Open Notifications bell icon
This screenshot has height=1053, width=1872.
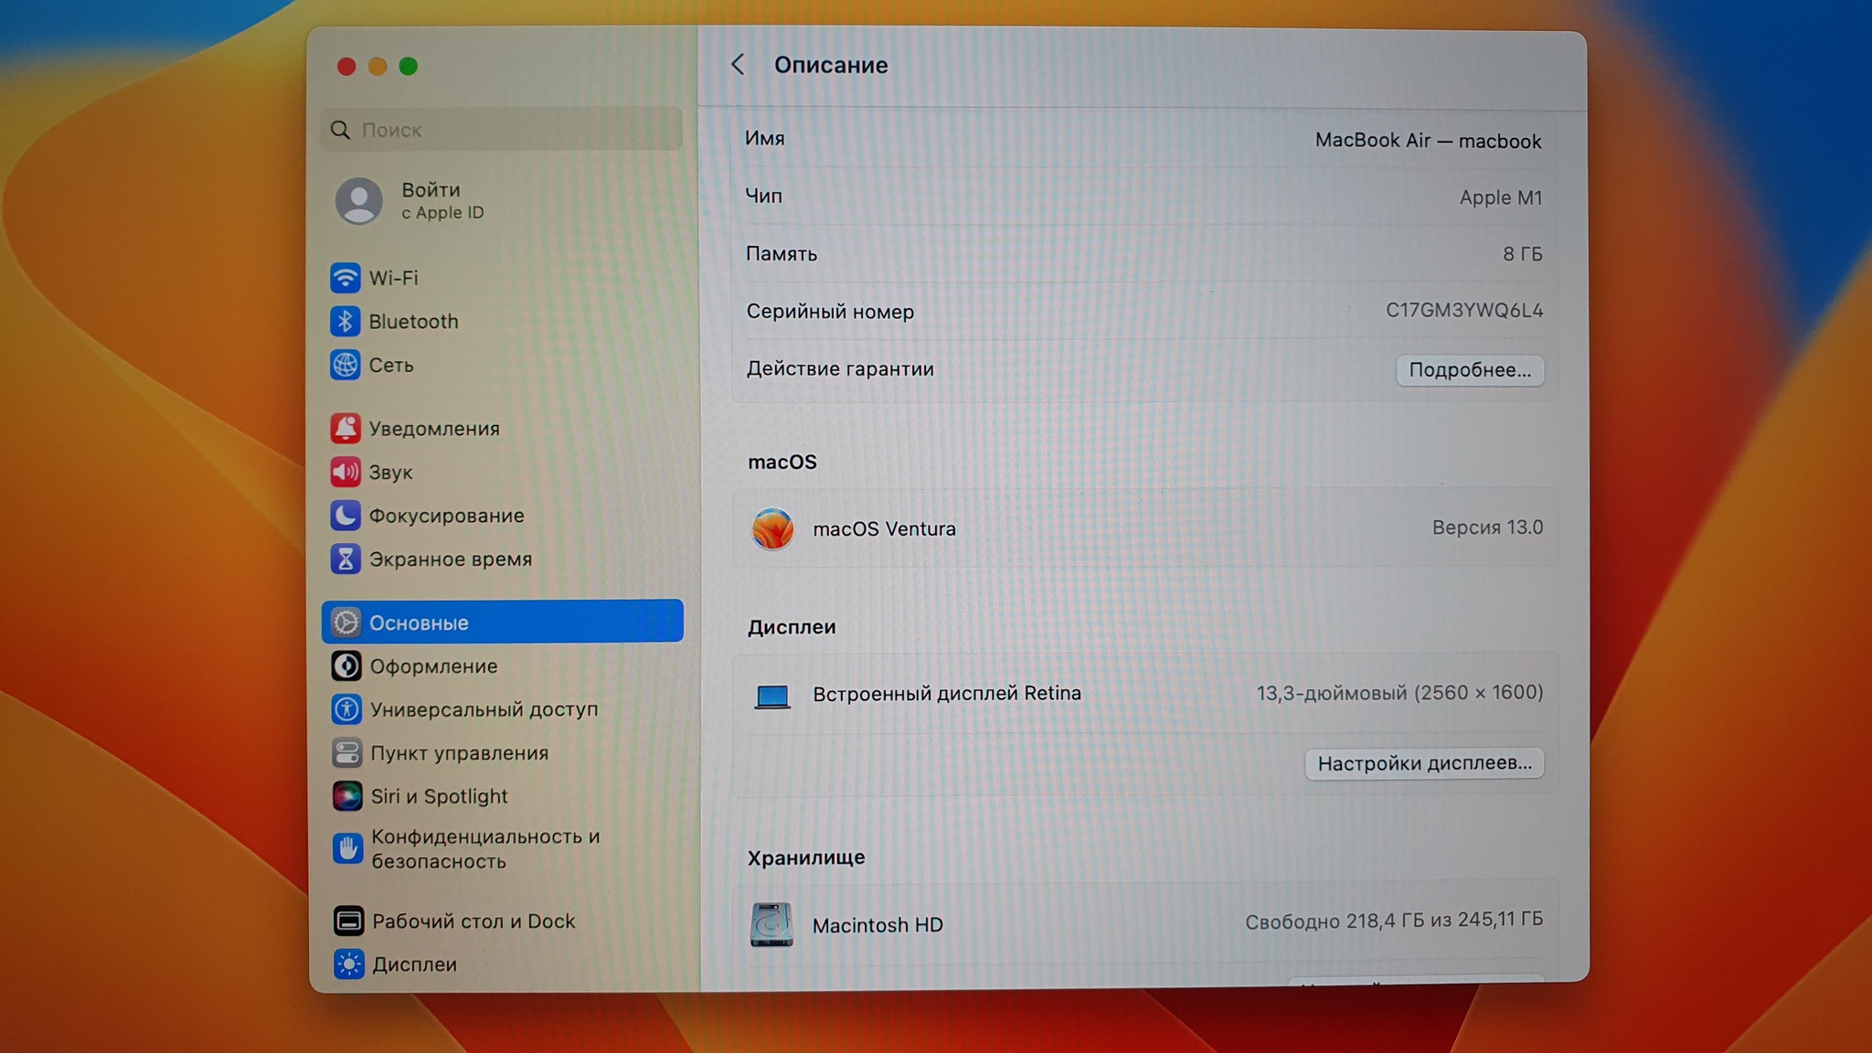click(x=345, y=428)
